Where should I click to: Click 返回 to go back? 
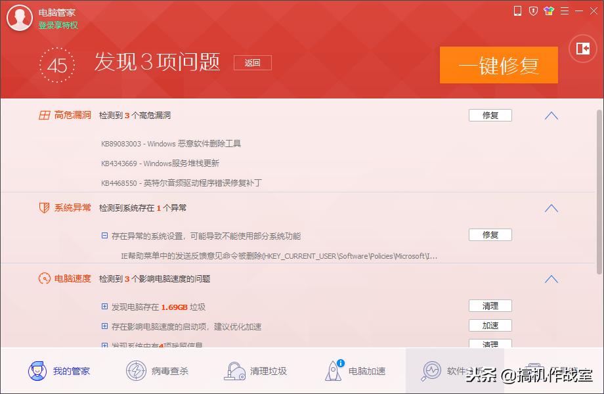[252, 62]
